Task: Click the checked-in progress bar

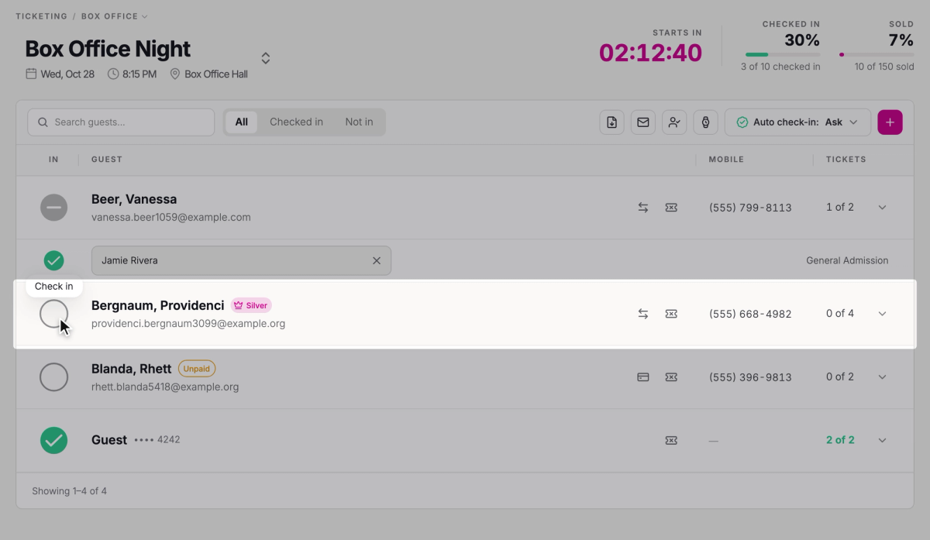Action: pyautogui.click(x=783, y=55)
